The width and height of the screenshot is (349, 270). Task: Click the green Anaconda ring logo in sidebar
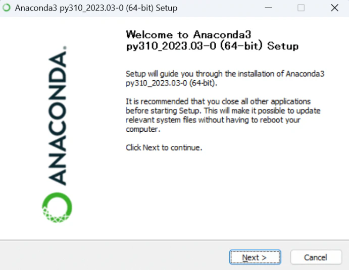click(x=57, y=207)
